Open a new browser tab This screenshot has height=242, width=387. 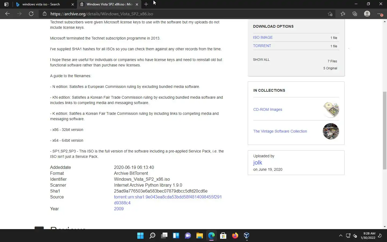coord(146,4)
